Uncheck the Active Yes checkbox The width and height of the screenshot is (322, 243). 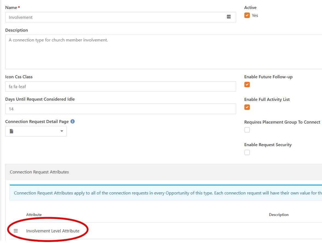(247, 15)
